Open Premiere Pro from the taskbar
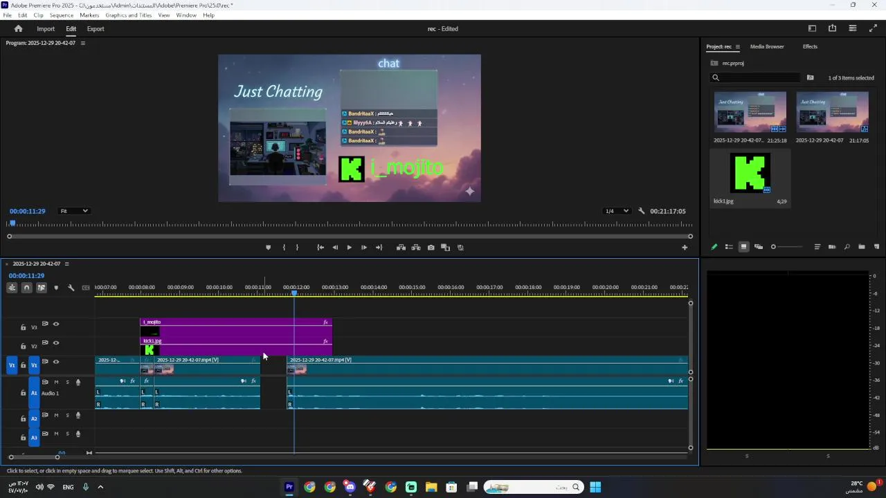Image resolution: width=886 pixels, height=498 pixels. [289, 487]
